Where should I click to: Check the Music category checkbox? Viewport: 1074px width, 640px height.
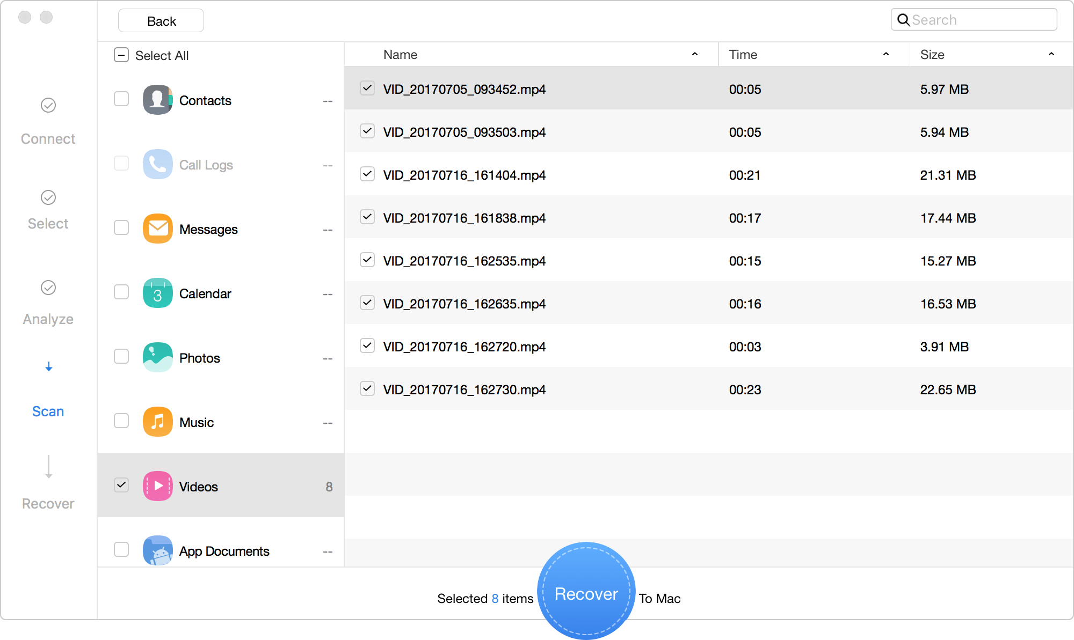[121, 421]
